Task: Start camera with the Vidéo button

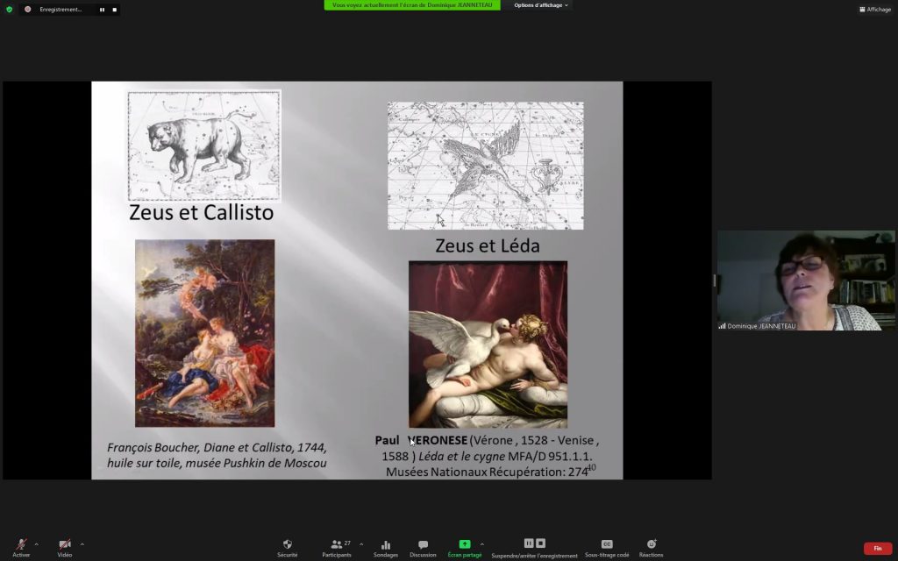Action: click(x=65, y=547)
